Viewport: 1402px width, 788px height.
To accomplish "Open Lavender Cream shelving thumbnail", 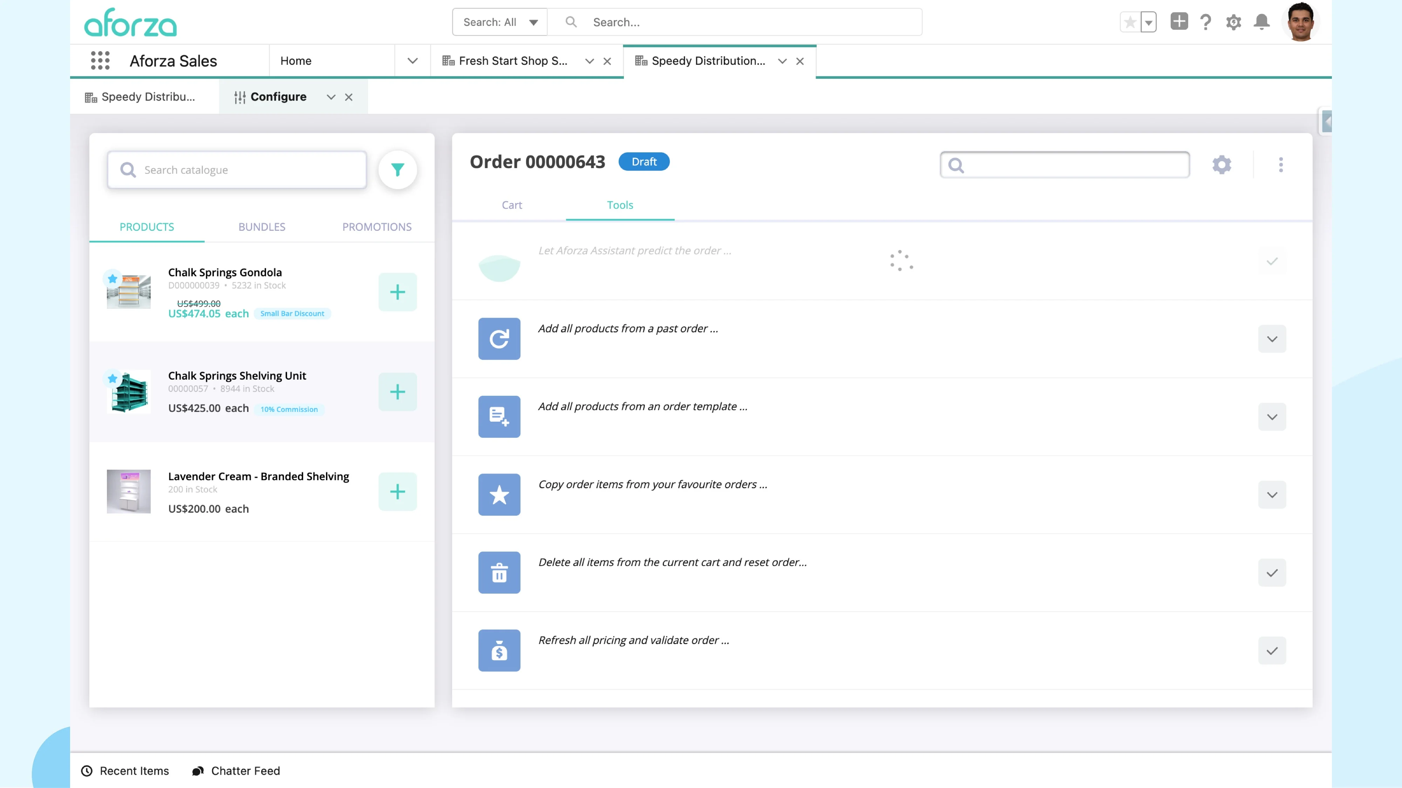I will tap(128, 492).
